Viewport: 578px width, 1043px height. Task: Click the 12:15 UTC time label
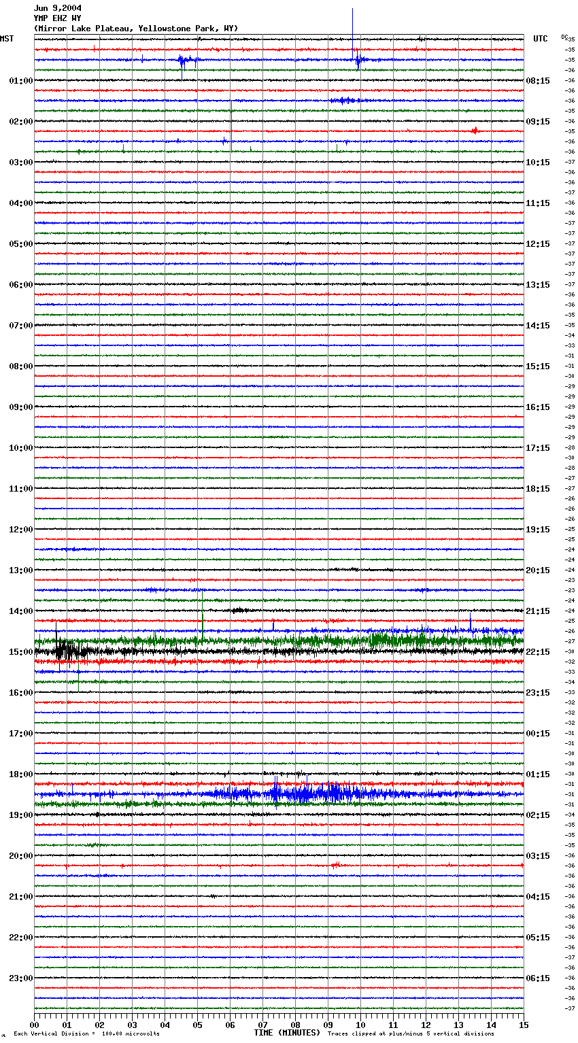click(x=538, y=244)
